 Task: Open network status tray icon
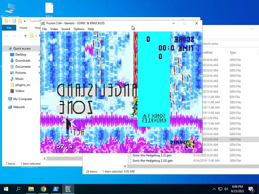[x=220, y=189]
